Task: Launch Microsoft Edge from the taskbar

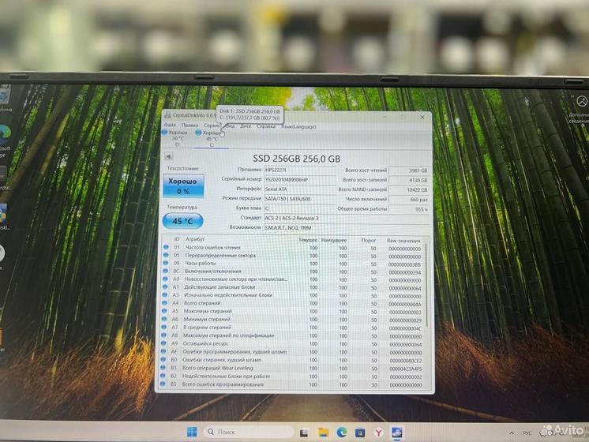Action: click(x=341, y=433)
